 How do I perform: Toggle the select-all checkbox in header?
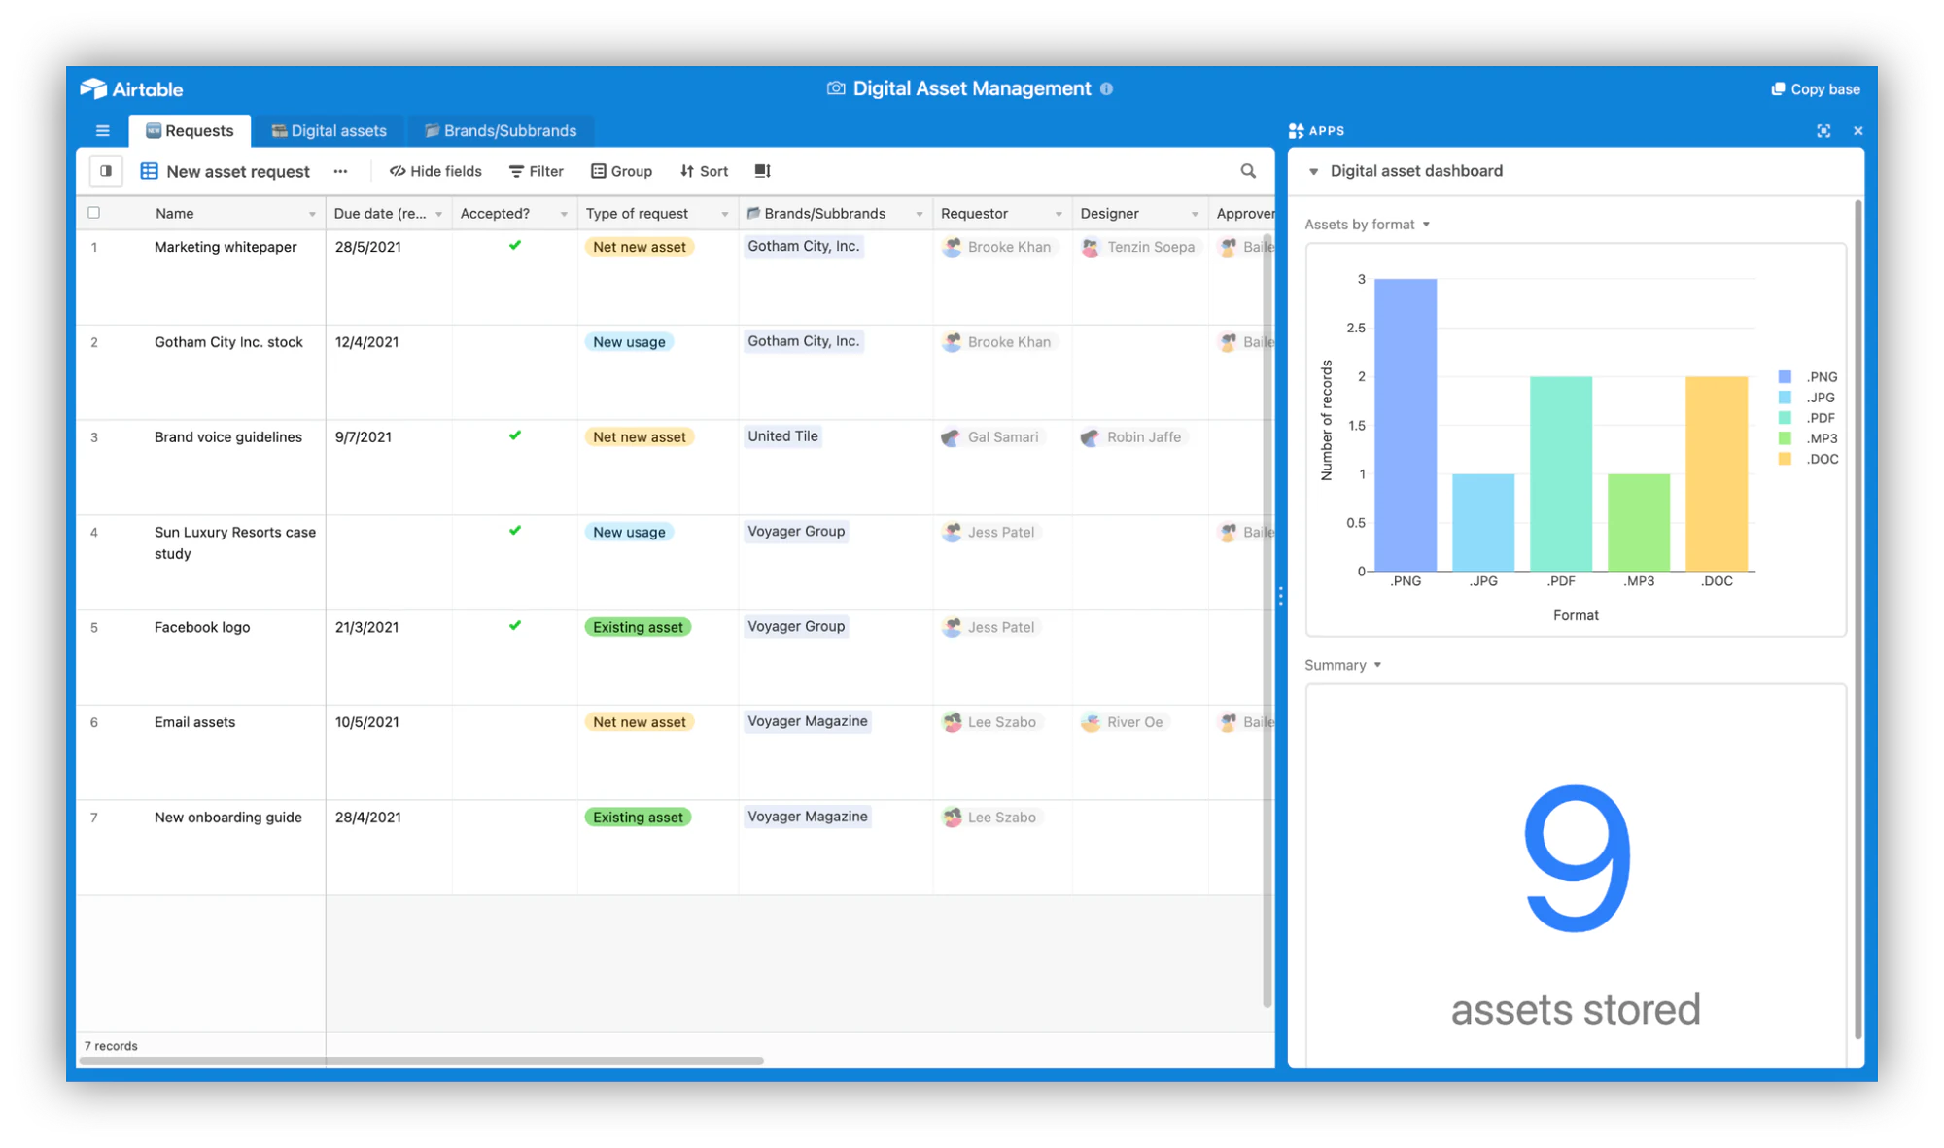[94, 213]
